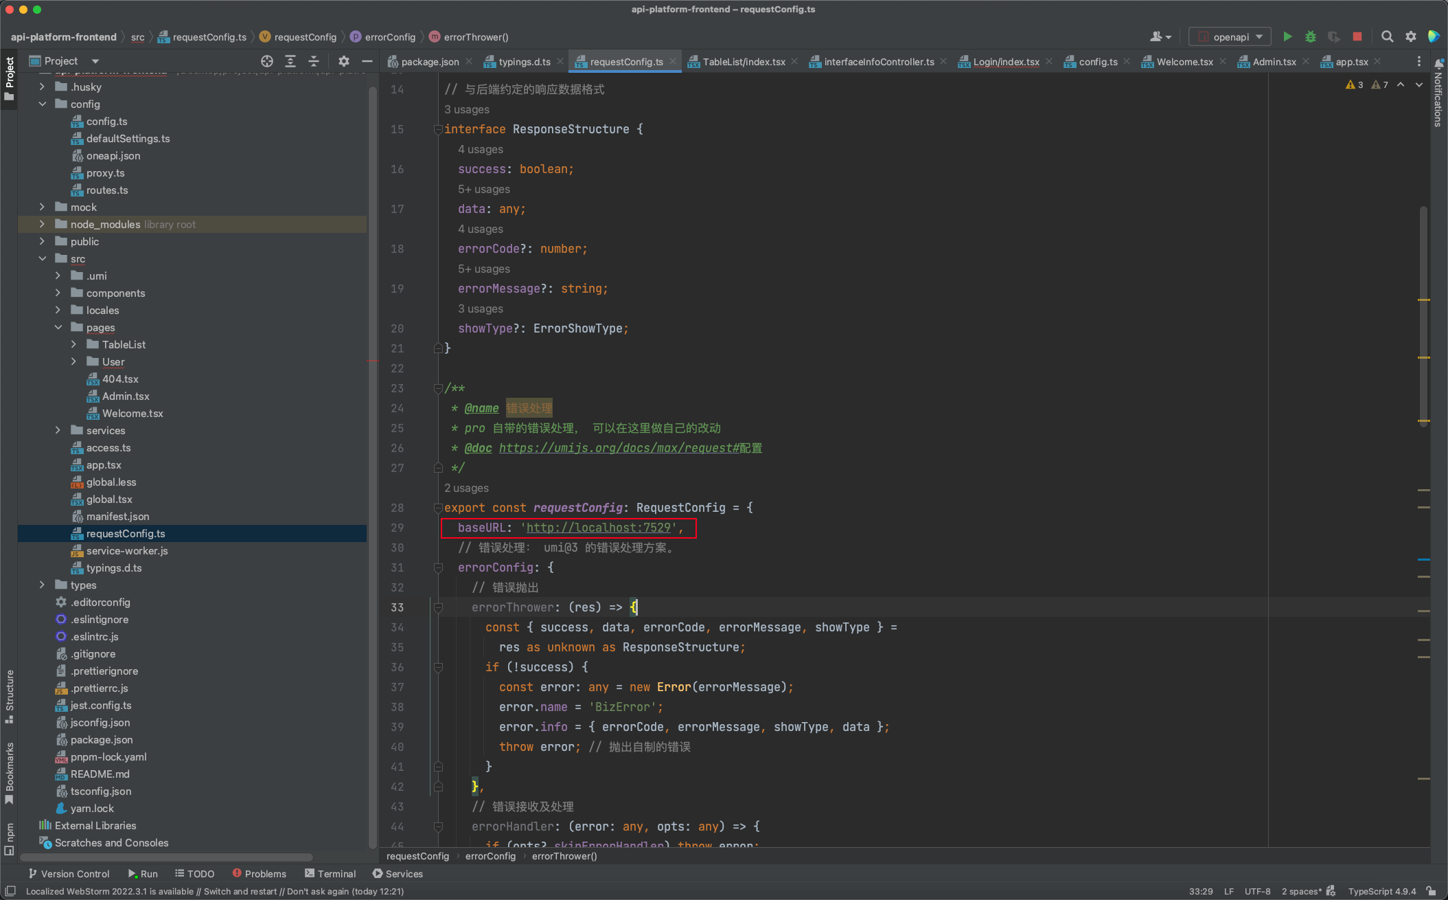1448x900 pixels.
Task: Hide the Project tool window
Action: point(367,61)
